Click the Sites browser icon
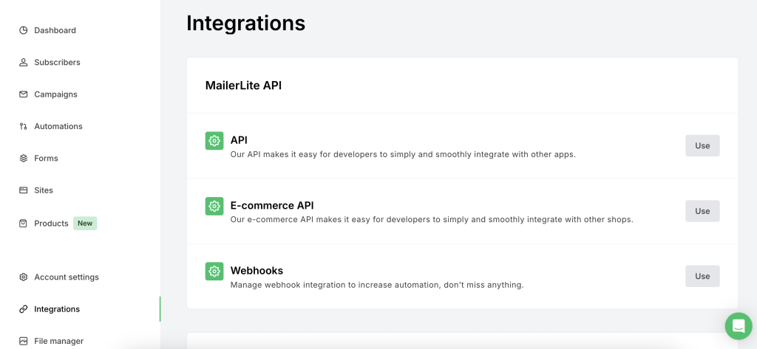The width and height of the screenshot is (757, 349). tap(24, 190)
